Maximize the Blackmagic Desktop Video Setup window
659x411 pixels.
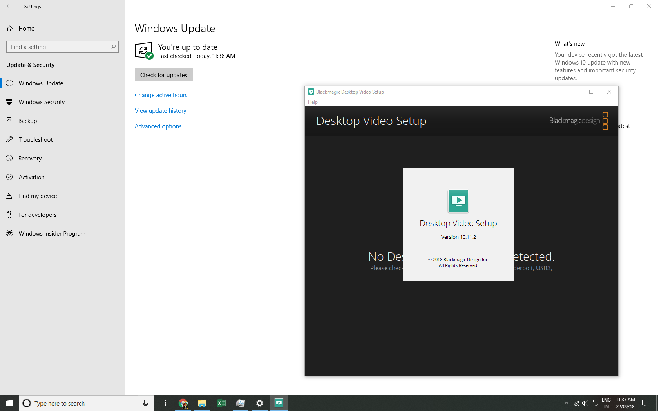[x=591, y=92]
